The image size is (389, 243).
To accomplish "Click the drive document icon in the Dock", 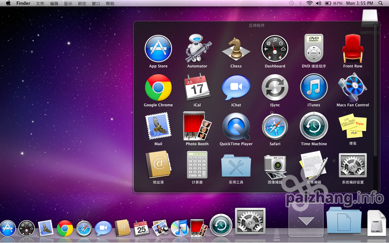I will [377, 223].
